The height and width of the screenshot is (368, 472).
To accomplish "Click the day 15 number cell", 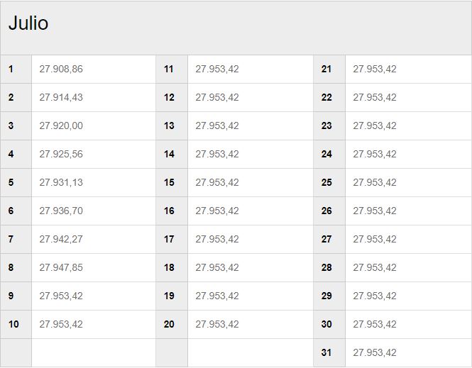I will click(169, 183).
